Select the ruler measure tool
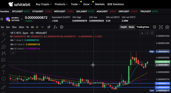The width and height of the screenshot is (171, 93). [4, 87]
